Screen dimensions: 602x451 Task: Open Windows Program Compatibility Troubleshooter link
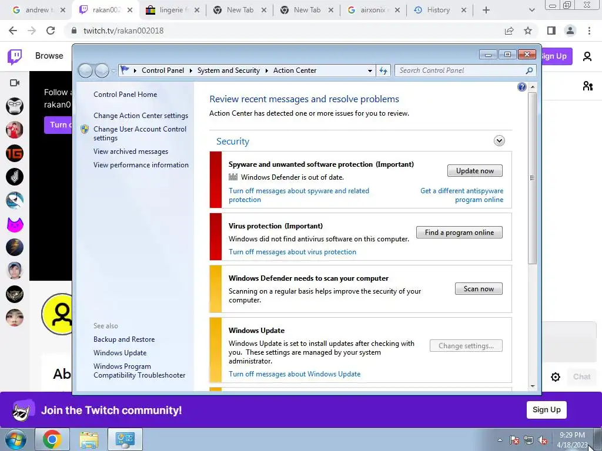point(139,371)
